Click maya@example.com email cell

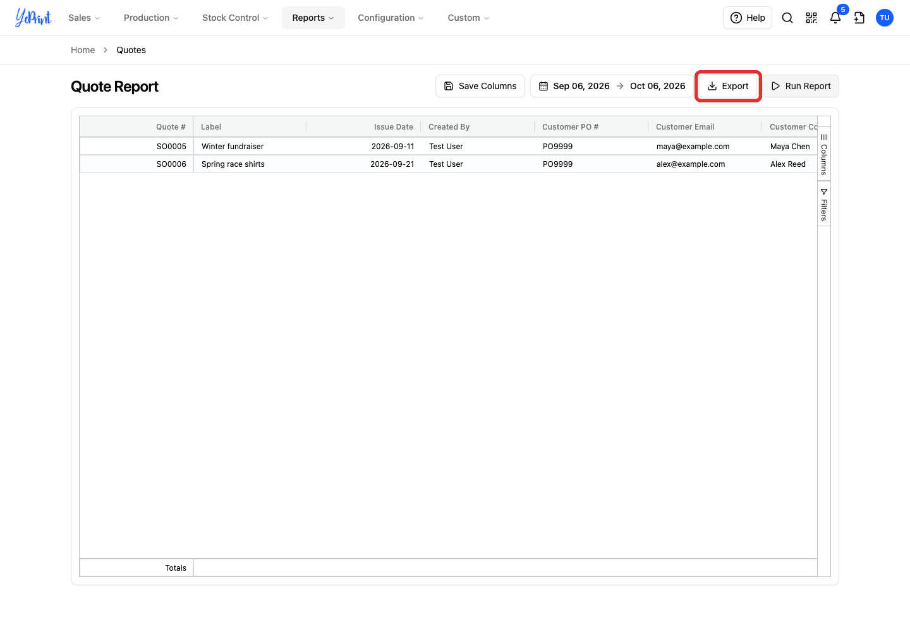click(x=705, y=147)
